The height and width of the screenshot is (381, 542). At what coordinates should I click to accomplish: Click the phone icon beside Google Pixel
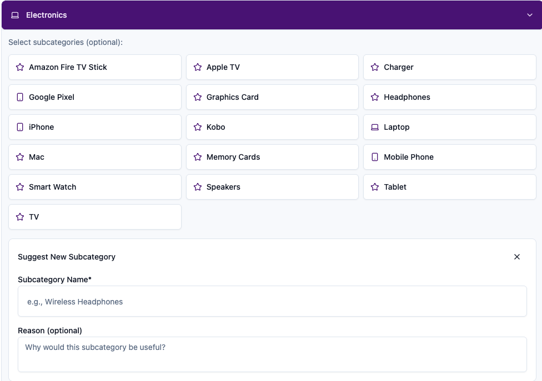[20, 97]
